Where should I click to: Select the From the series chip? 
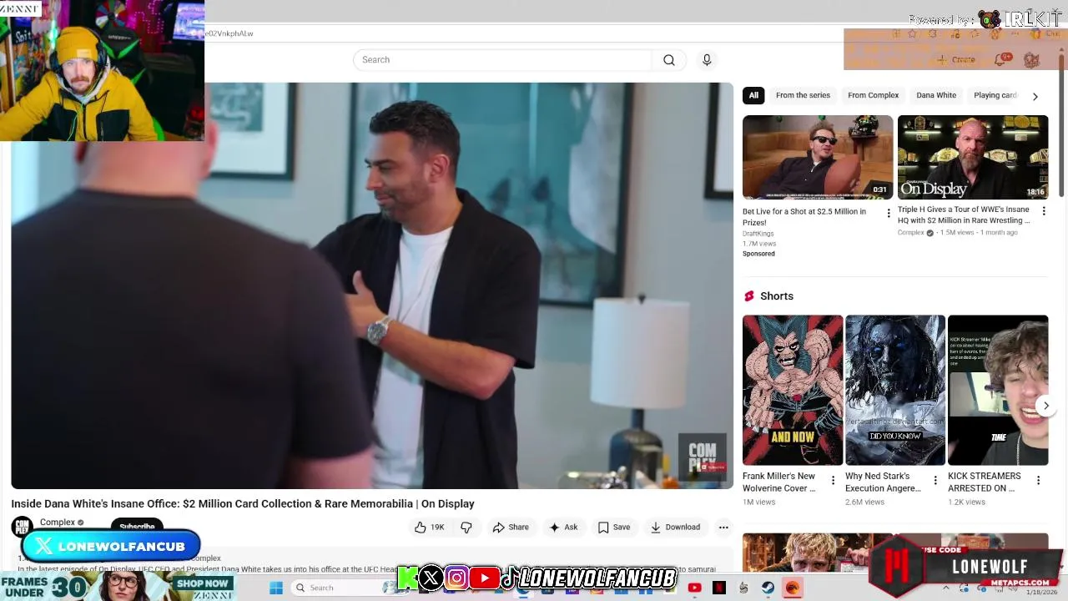[803, 95]
